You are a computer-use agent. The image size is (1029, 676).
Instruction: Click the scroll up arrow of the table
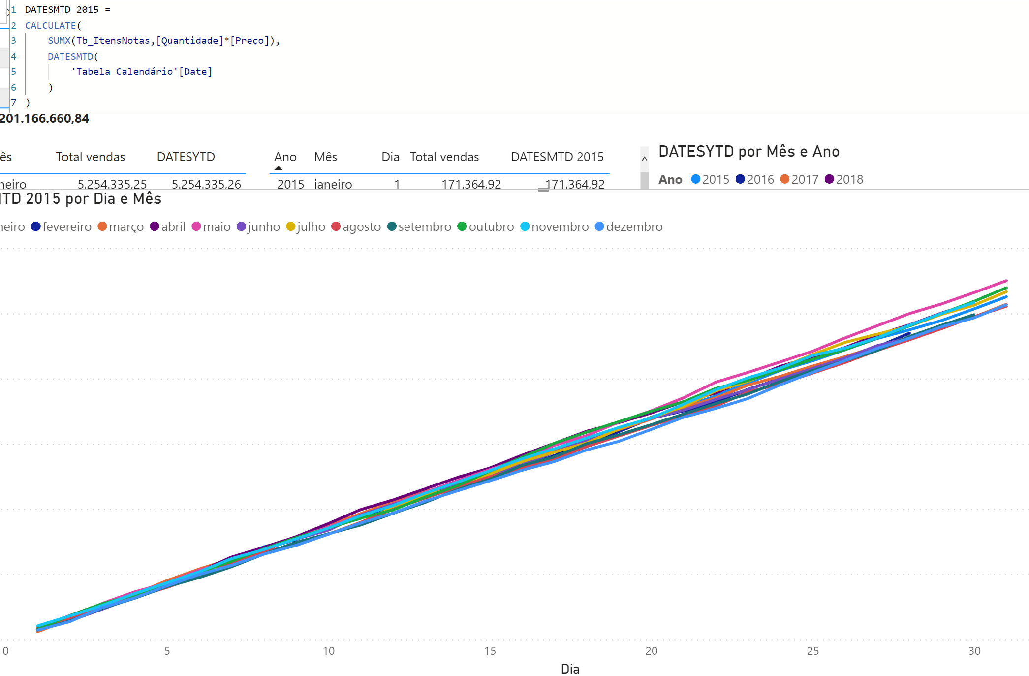[x=644, y=159]
